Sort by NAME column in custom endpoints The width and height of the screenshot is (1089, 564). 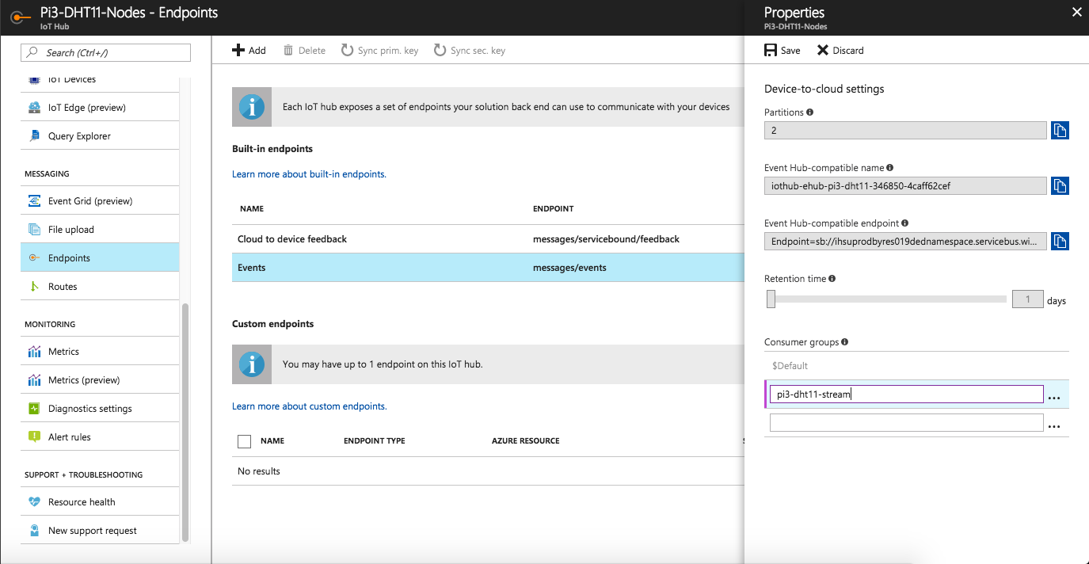click(x=272, y=441)
